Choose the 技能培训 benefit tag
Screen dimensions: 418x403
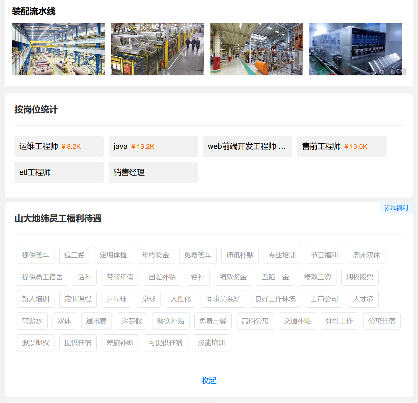coord(211,343)
